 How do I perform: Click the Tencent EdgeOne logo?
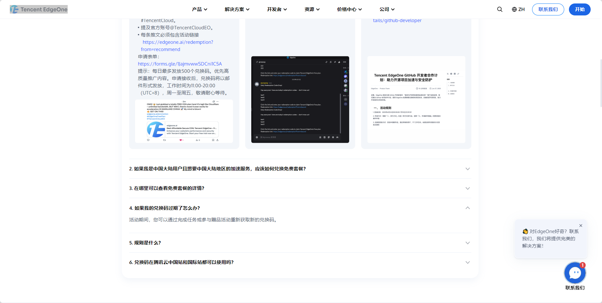(x=39, y=9)
